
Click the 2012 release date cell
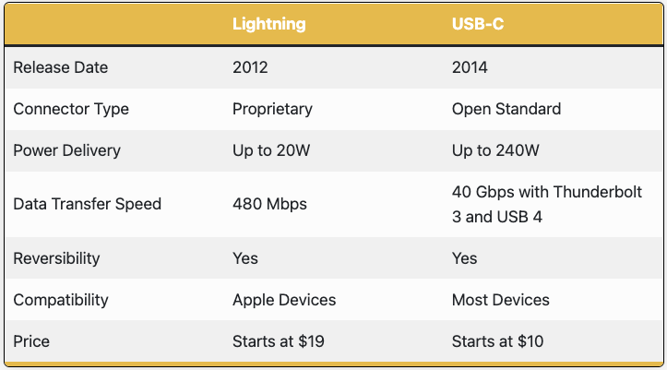[250, 67]
